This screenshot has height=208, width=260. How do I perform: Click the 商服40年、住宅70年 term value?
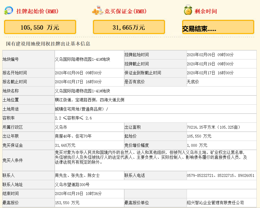pos(73,136)
